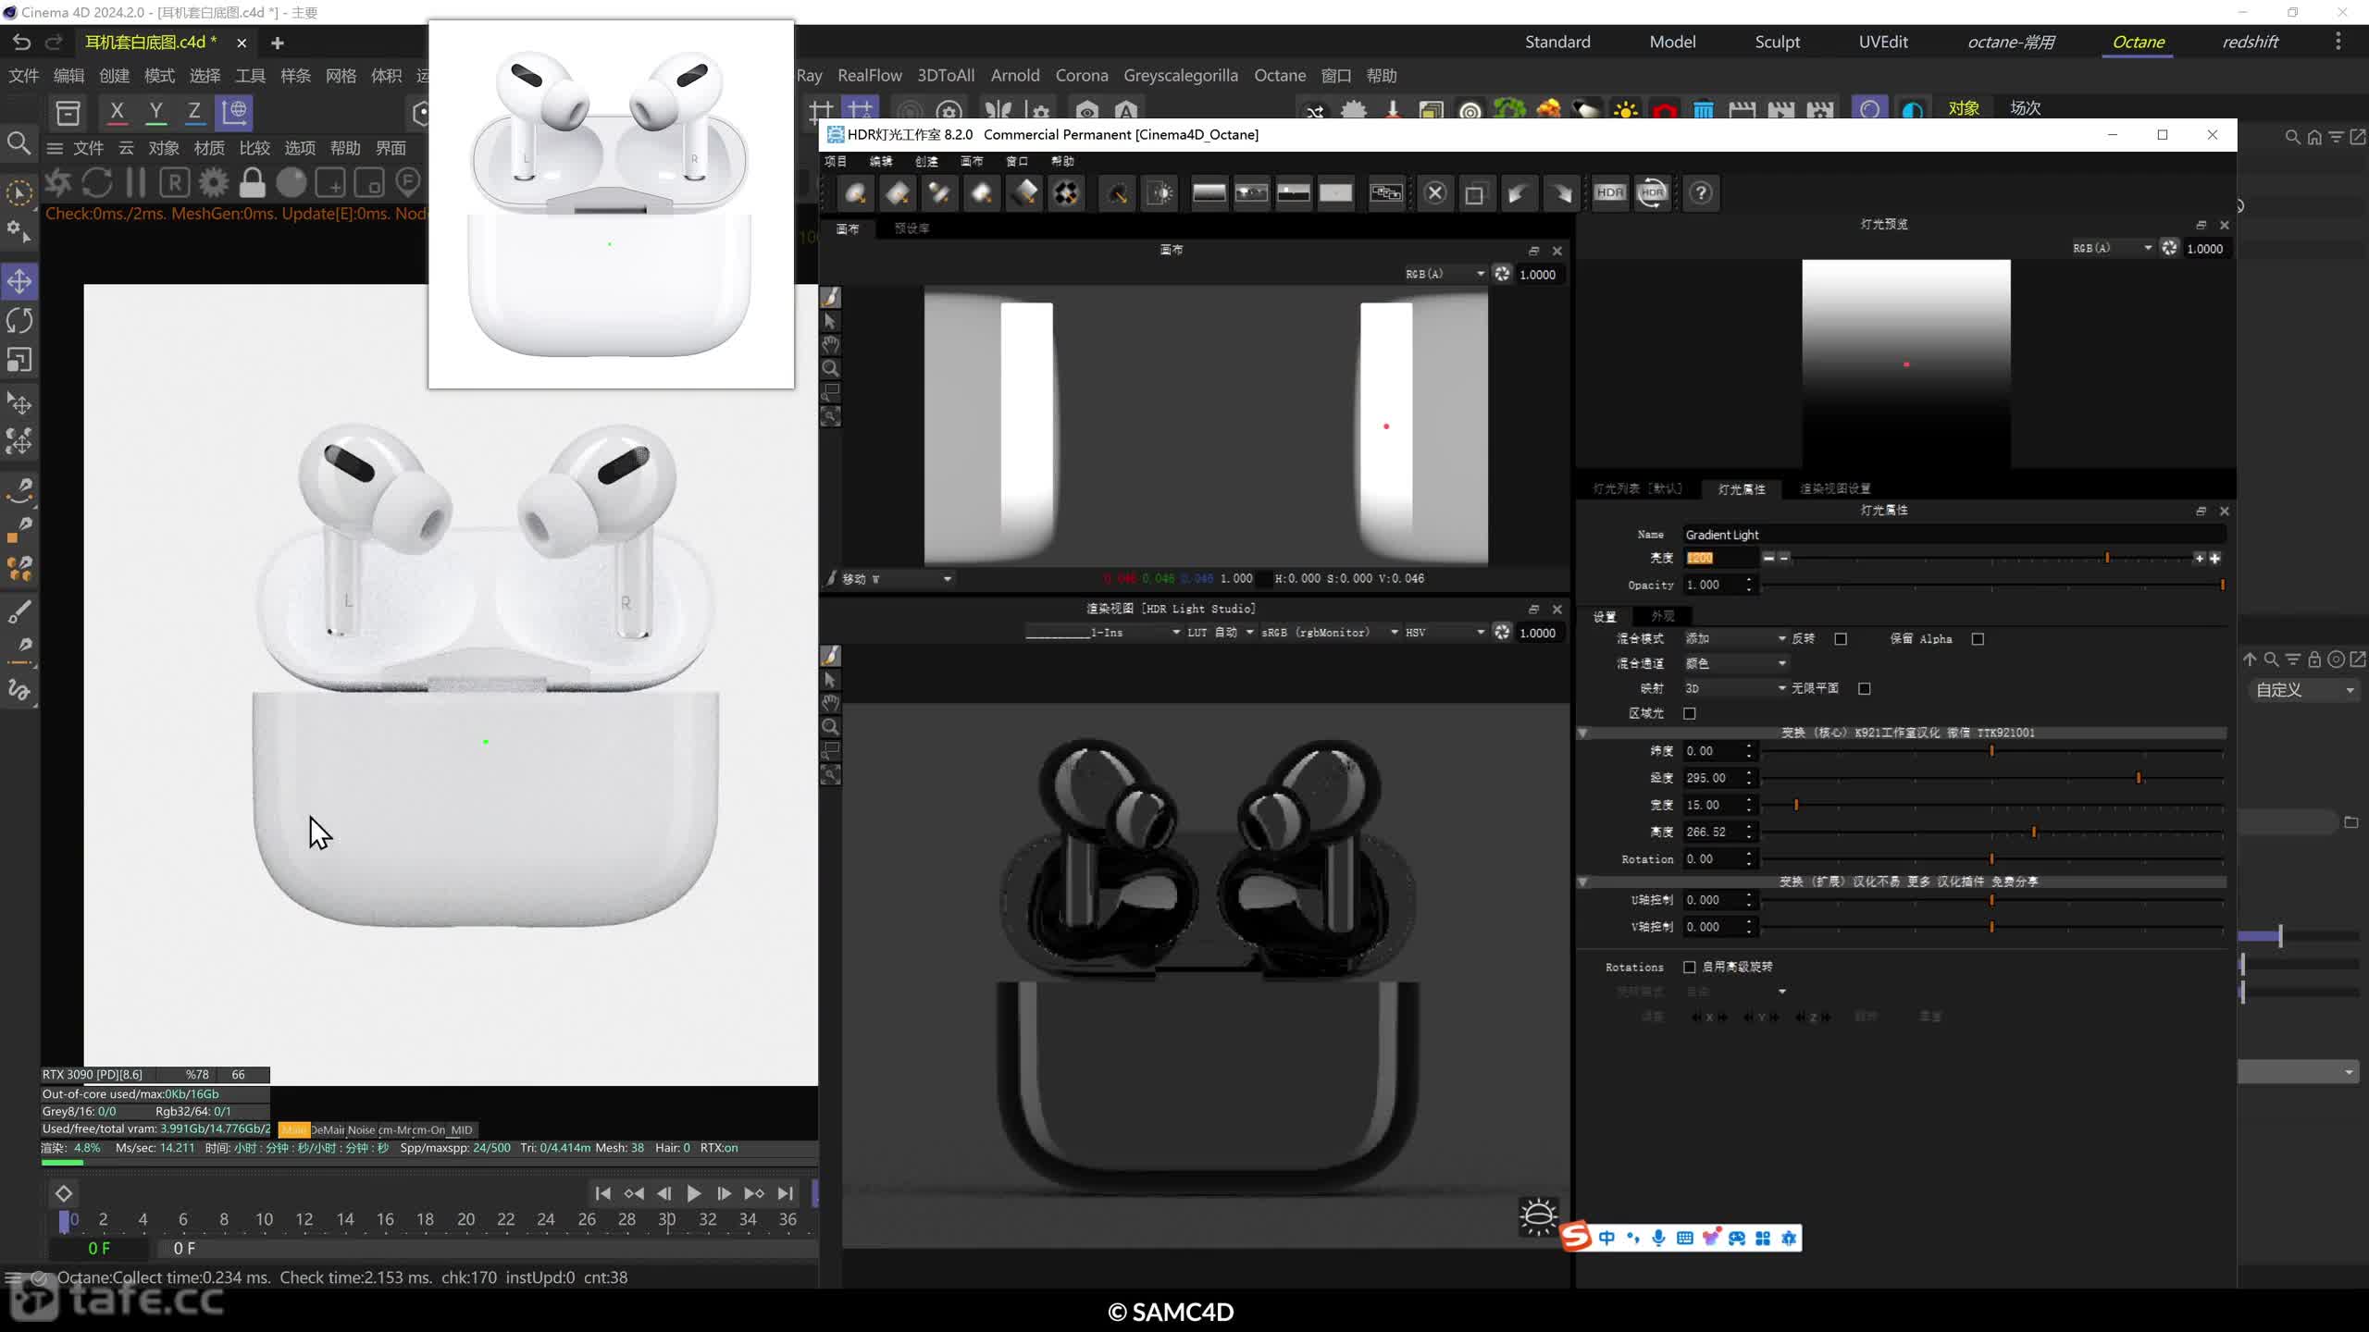Open the Octane menu in Cinema 4D menu bar
Screen dimensions: 2369x1332
point(1280,76)
